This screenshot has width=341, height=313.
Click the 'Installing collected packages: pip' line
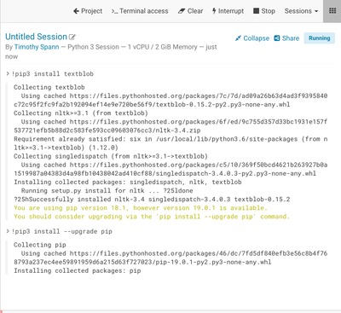(x=78, y=270)
